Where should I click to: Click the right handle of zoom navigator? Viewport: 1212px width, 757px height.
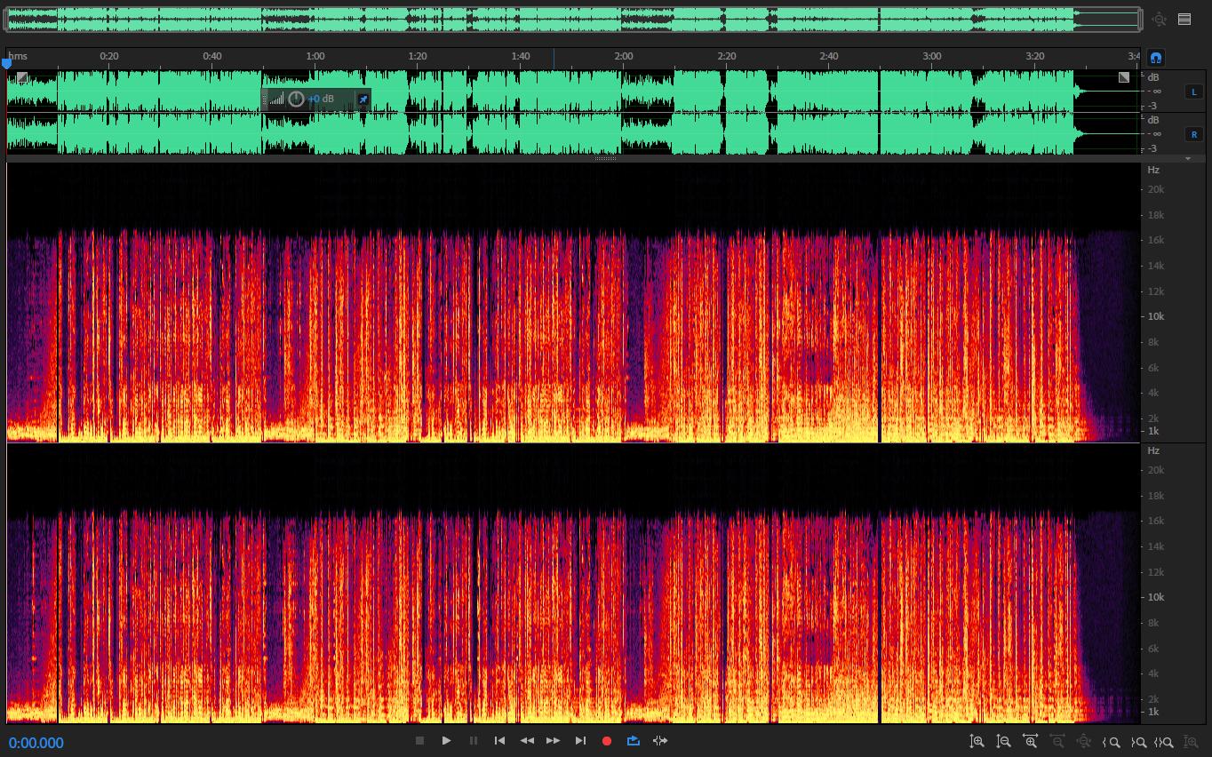(1141, 19)
